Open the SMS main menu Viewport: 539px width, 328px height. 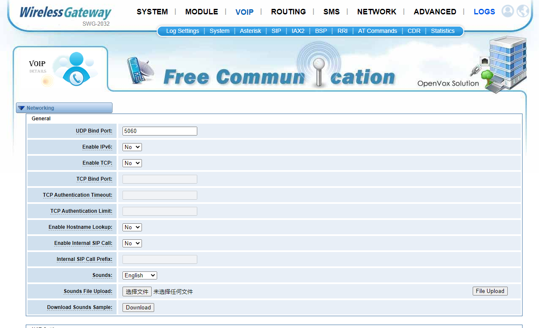[332, 12]
